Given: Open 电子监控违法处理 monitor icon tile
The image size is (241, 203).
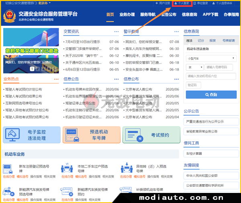Looking at the screenshot, I should [31, 135].
